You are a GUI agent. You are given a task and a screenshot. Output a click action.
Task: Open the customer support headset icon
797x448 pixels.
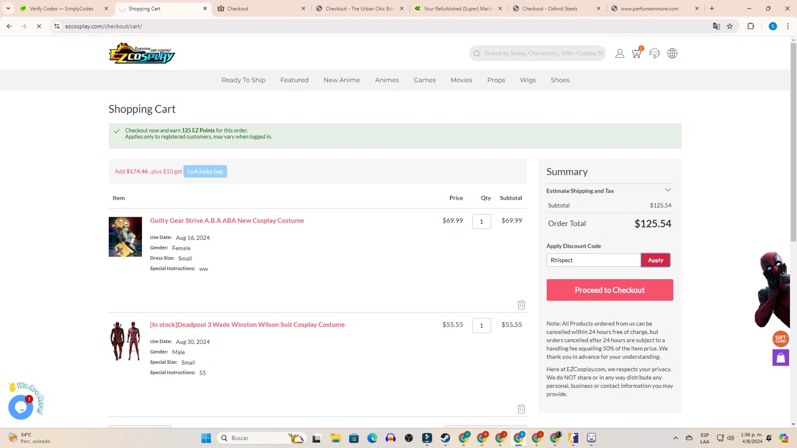(x=655, y=53)
